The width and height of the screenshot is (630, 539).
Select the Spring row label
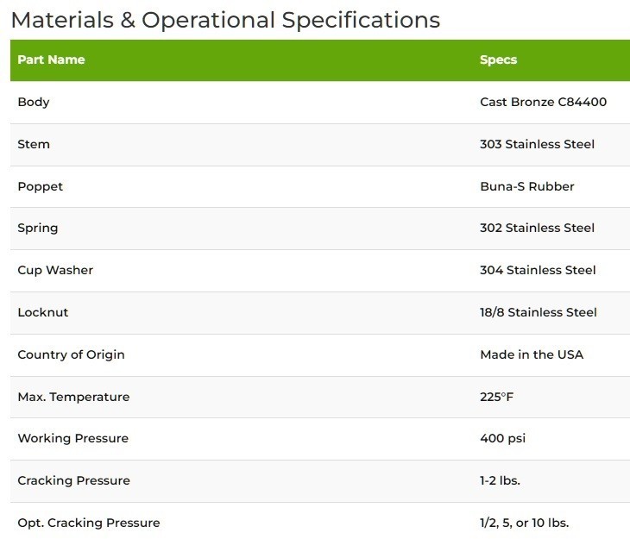pos(38,229)
